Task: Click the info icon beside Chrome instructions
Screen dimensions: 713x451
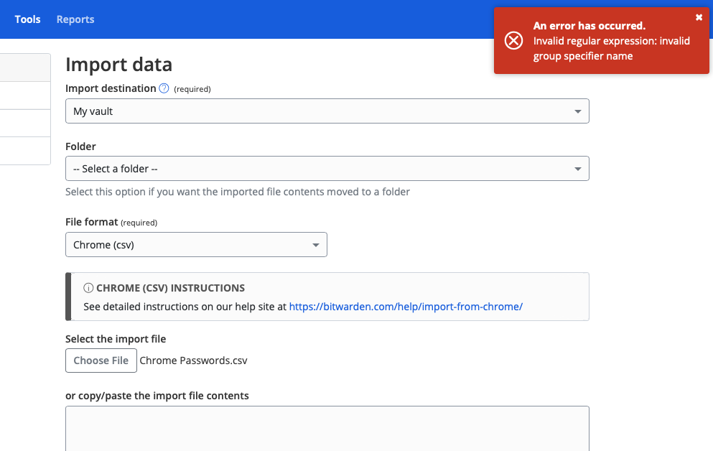Action: tap(88, 288)
